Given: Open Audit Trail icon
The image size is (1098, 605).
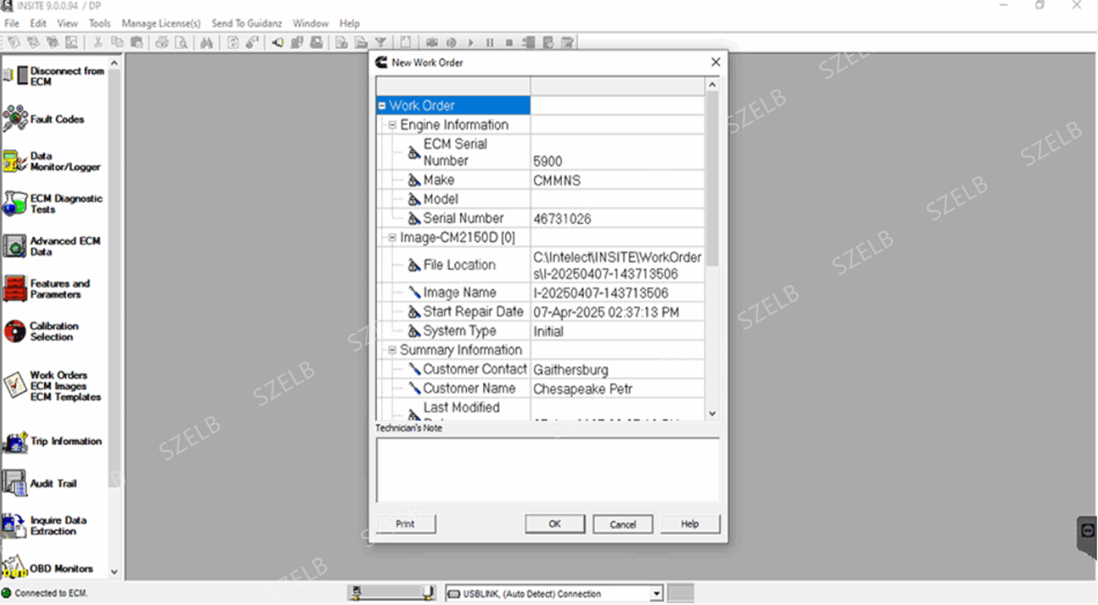Looking at the screenshot, I should pos(14,483).
